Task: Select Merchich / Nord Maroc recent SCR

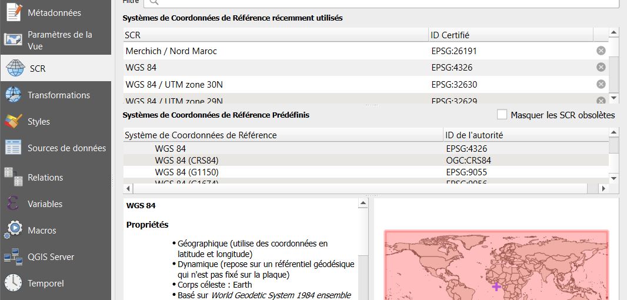Action: click(x=171, y=51)
